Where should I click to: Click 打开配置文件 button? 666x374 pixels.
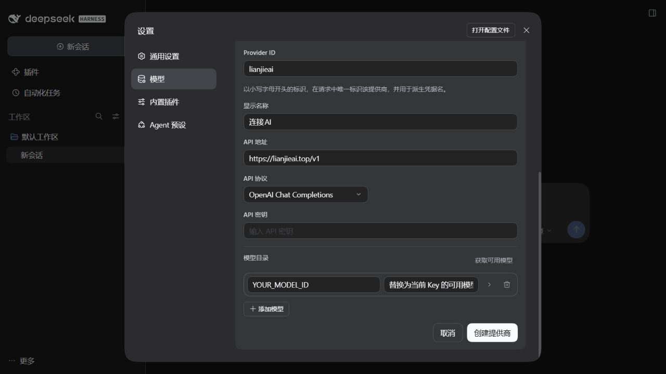coord(491,30)
